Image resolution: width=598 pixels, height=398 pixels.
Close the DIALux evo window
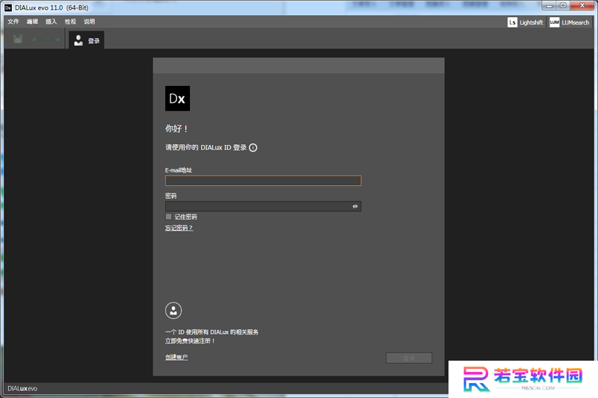(x=582, y=5)
